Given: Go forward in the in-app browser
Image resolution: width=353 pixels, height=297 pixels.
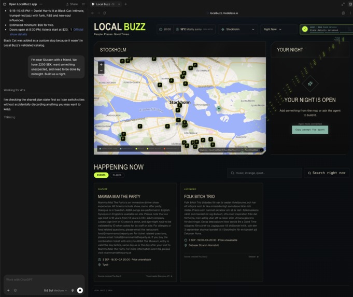Looking at the screenshot, I should (x=98, y=13).
